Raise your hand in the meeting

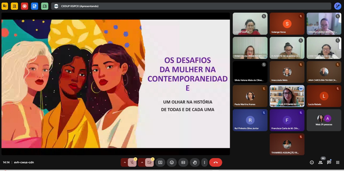tap(195, 162)
